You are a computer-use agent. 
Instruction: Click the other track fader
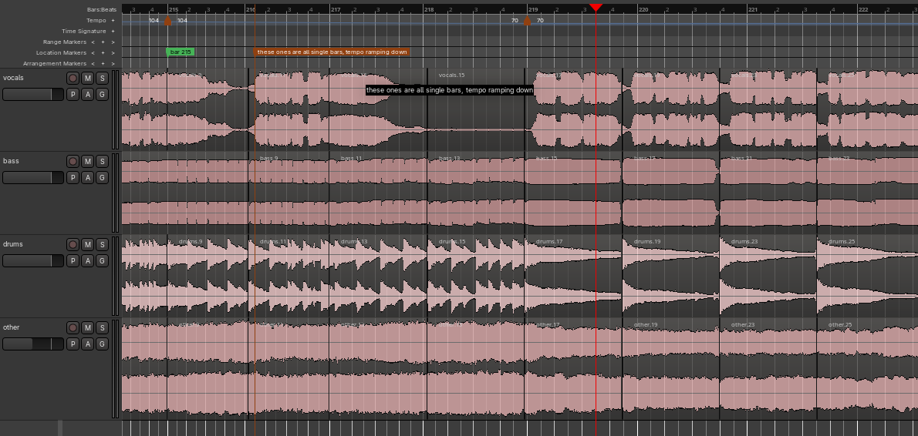pos(32,344)
